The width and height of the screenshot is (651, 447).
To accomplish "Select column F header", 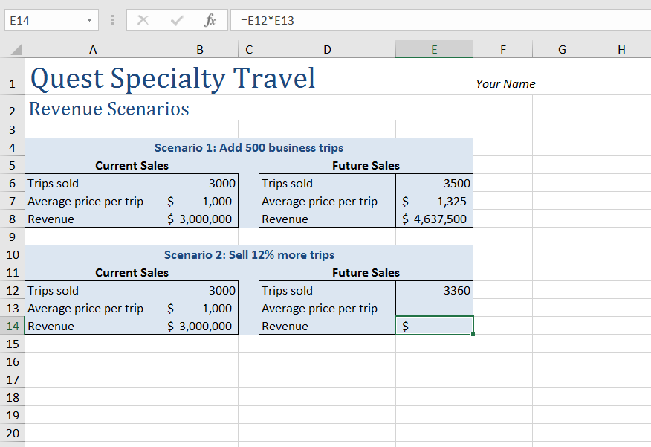I will 503,49.
